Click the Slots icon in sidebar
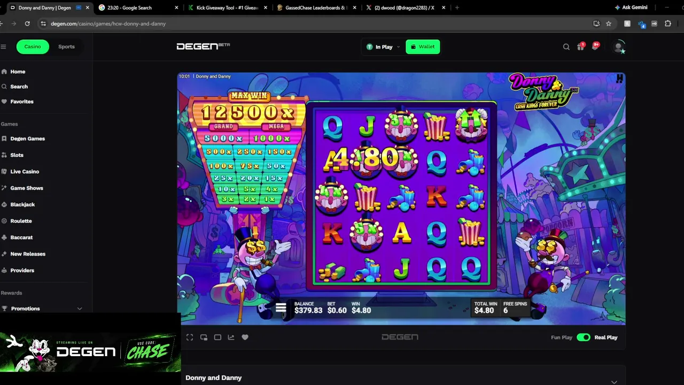 4,155
